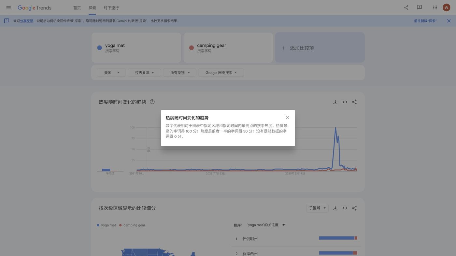Select the 探索 tab
Viewport: 456px width, 256px height.
(92, 8)
